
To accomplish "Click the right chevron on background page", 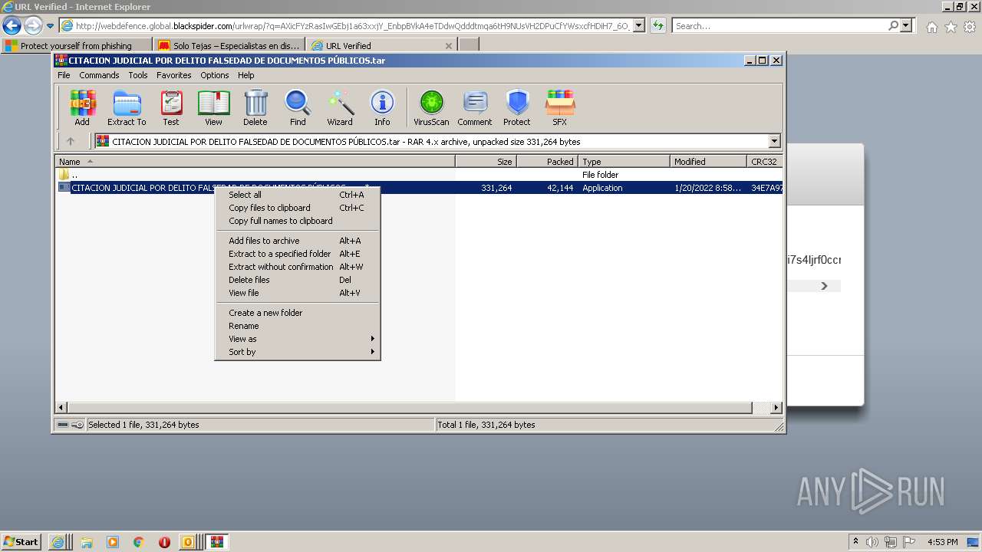I will [x=824, y=286].
